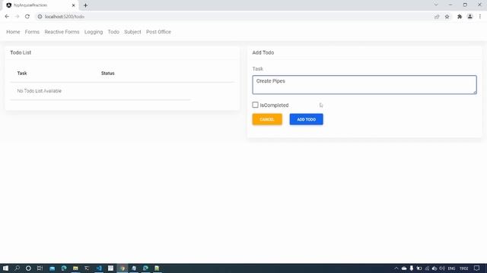Screen dimensions: 487x273
Task: Open the Forms navigation link
Action: click(32, 32)
